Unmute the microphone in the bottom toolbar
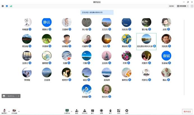Image resolution: width=194 pixels, height=115 pixels. (x=4, y=111)
